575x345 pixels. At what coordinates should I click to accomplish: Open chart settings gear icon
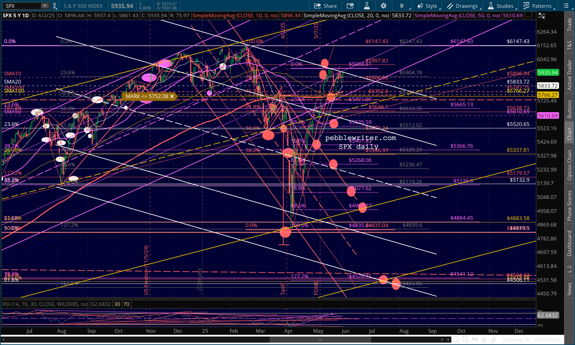(x=383, y=6)
